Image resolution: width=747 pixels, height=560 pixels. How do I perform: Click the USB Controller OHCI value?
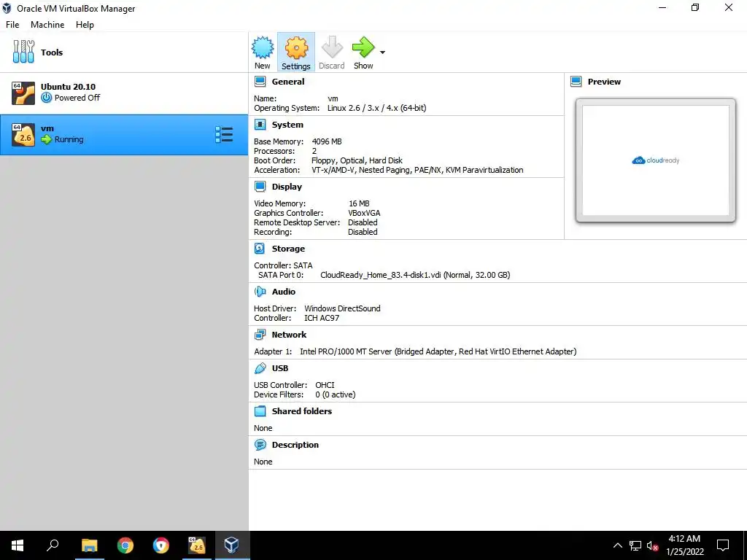point(325,385)
